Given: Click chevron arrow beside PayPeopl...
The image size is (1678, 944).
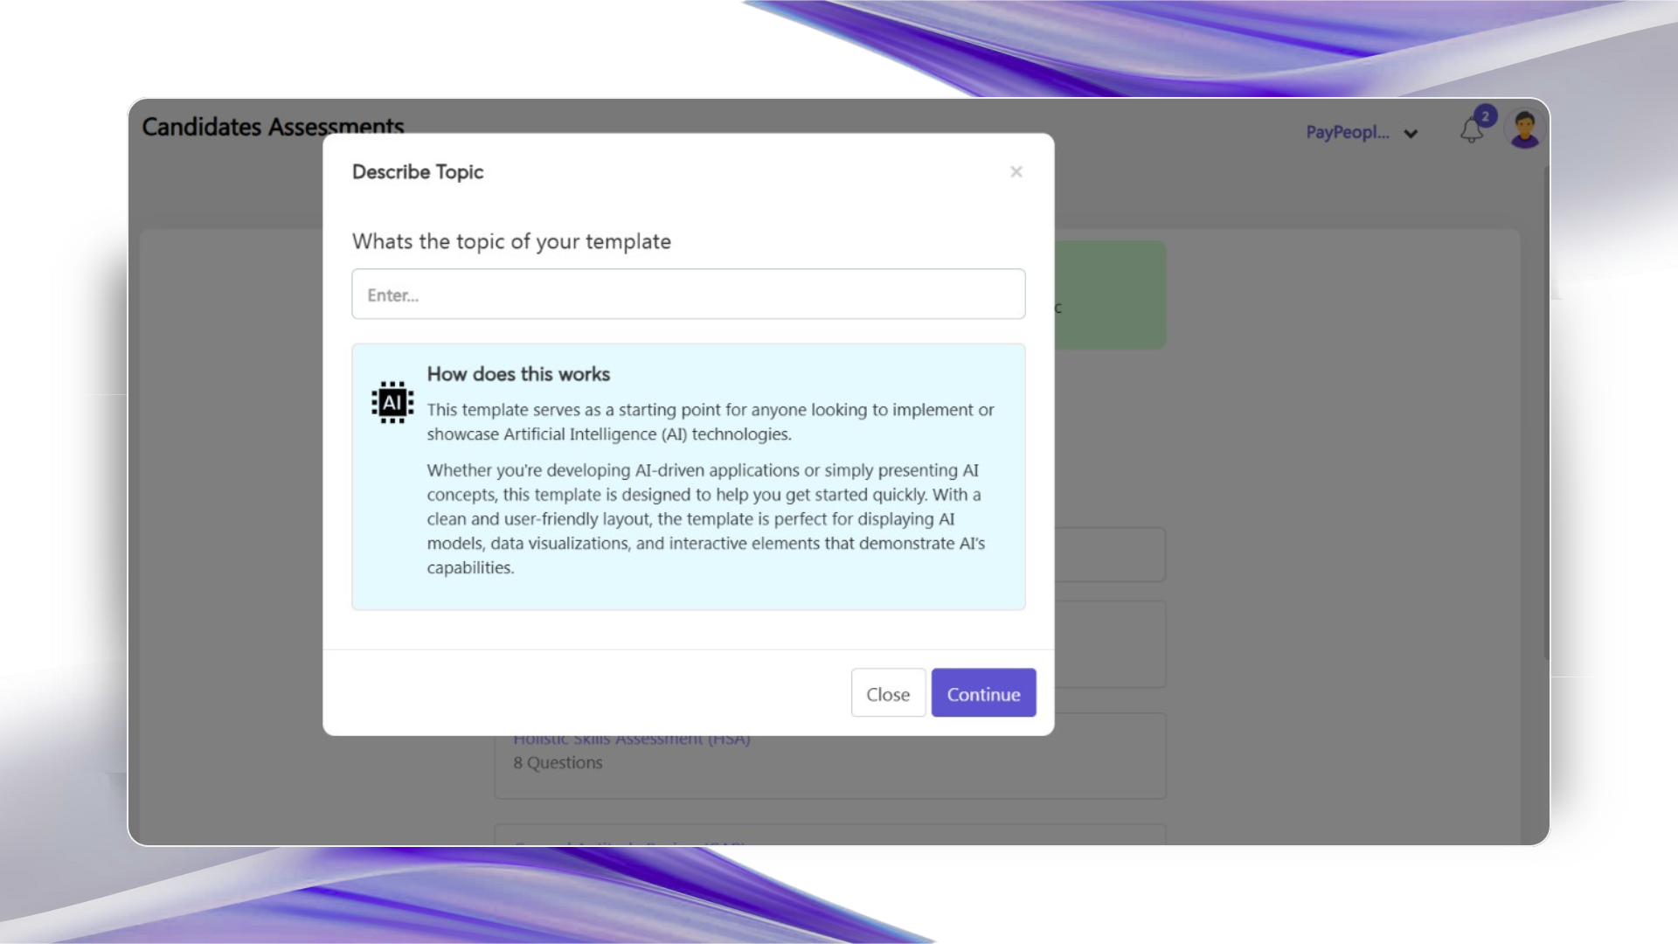Looking at the screenshot, I should pyautogui.click(x=1411, y=134).
